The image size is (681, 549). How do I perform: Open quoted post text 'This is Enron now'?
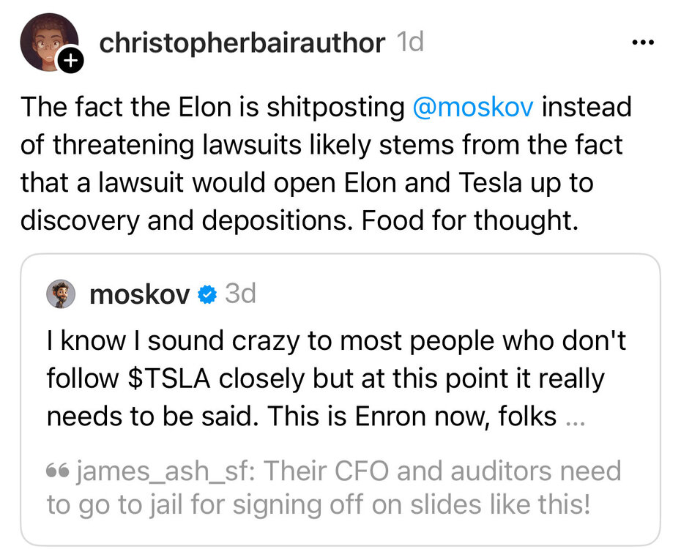[x=412, y=416]
